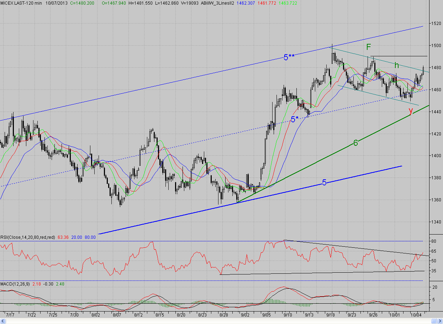Click the RSI lower level 20.00

click(76, 237)
